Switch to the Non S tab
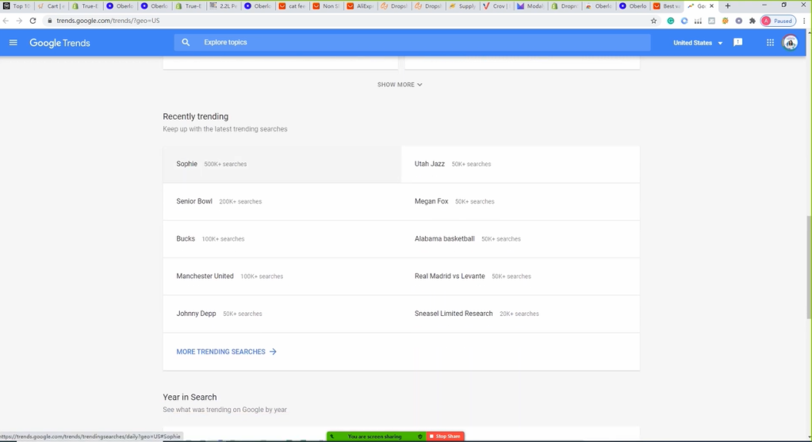Viewport: 812px width, 442px height. [x=327, y=6]
